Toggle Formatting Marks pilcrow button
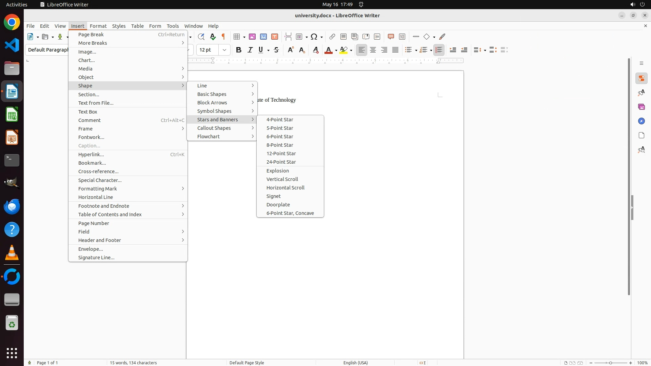This screenshot has height=366, width=651. pos(223,37)
